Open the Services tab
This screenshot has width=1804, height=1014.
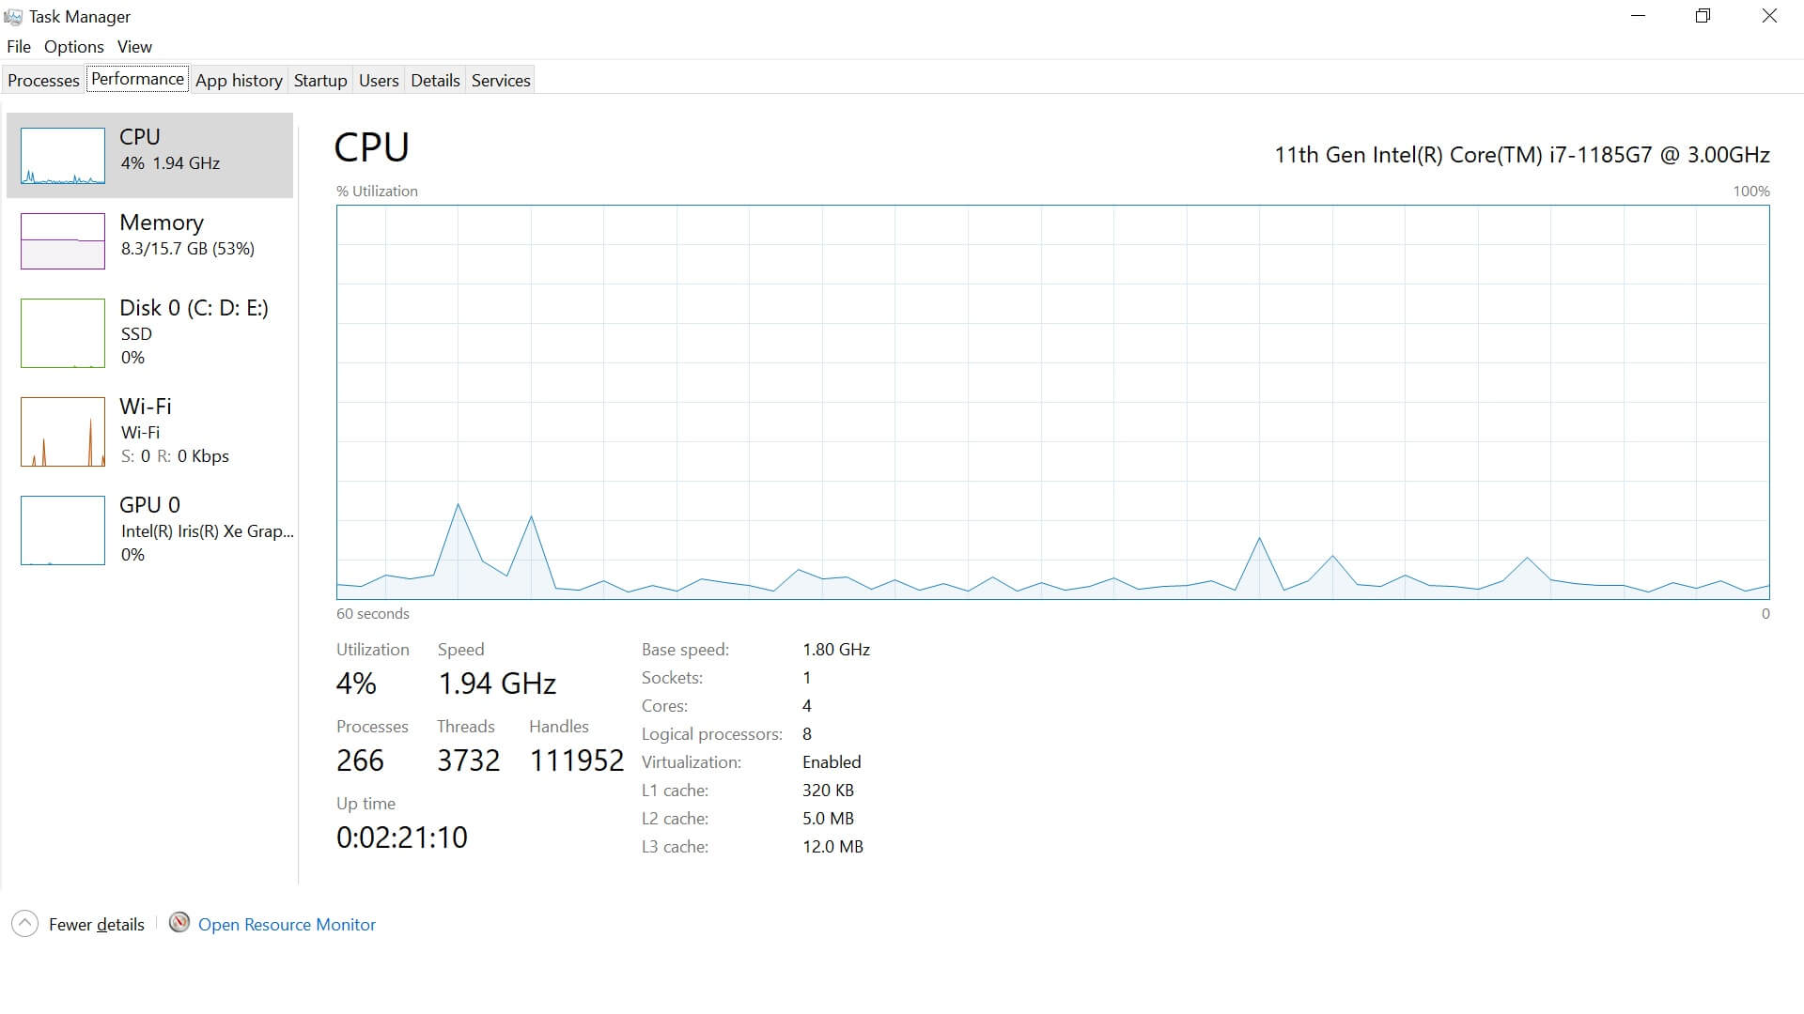point(501,81)
